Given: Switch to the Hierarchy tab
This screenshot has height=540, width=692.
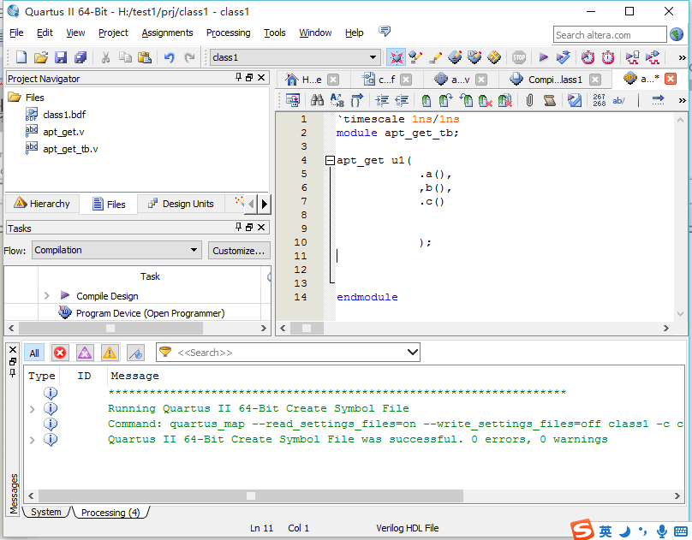Looking at the screenshot, I should [x=42, y=203].
